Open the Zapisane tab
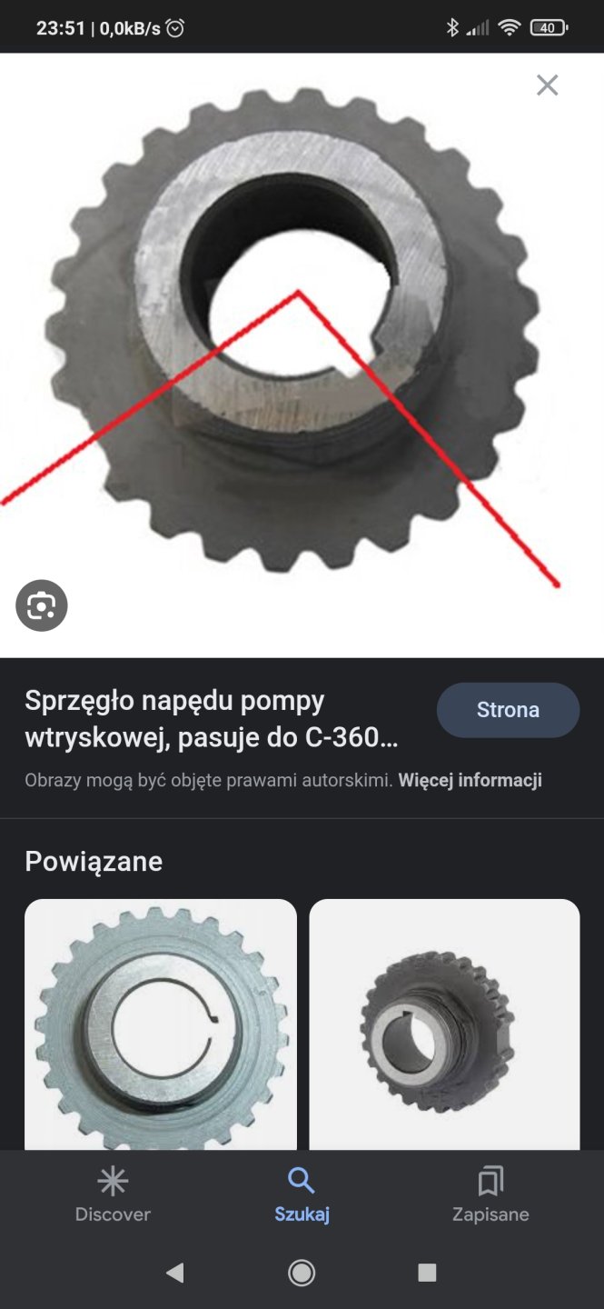The width and height of the screenshot is (604, 1309). [490, 1196]
